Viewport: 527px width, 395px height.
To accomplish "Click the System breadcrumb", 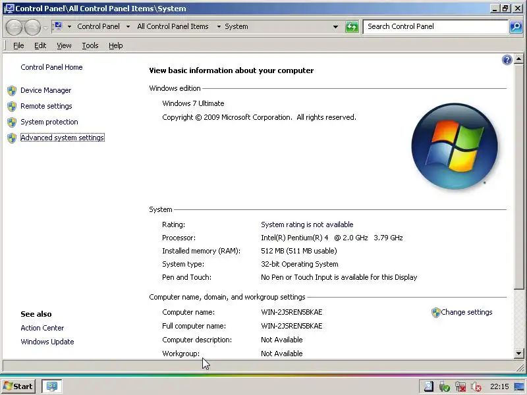I will pyautogui.click(x=236, y=26).
